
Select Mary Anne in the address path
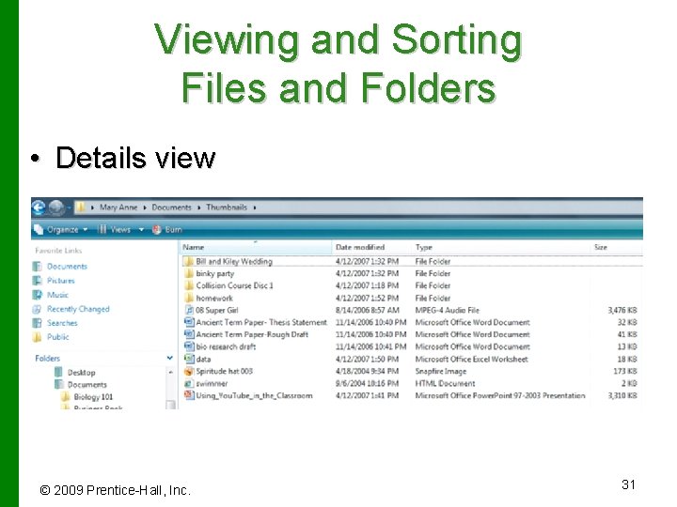point(118,207)
